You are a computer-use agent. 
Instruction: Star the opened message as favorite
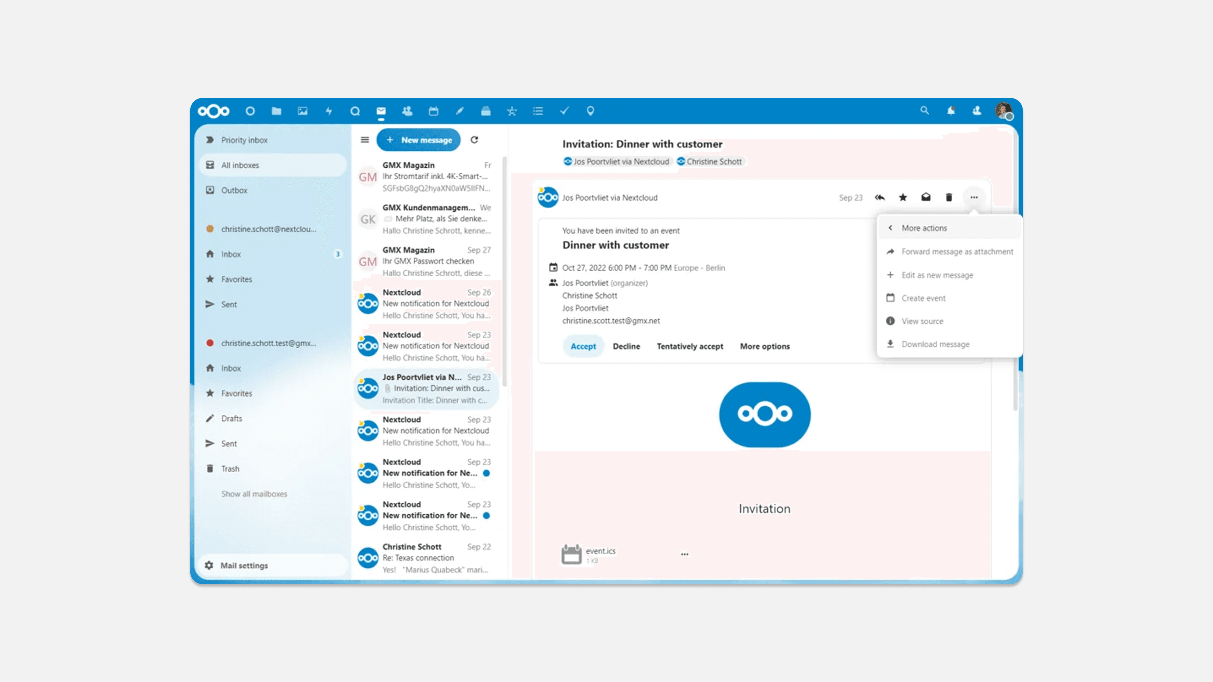click(x=903, y=198)
